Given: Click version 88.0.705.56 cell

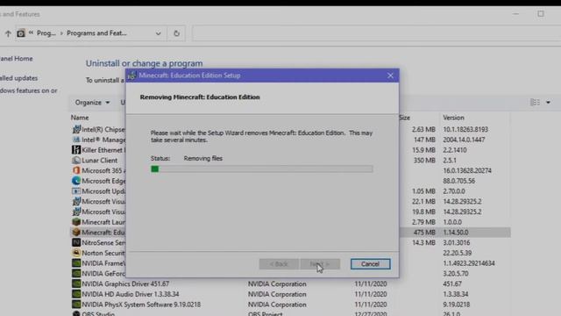Looking at the screenshot, I should (458, 181).
